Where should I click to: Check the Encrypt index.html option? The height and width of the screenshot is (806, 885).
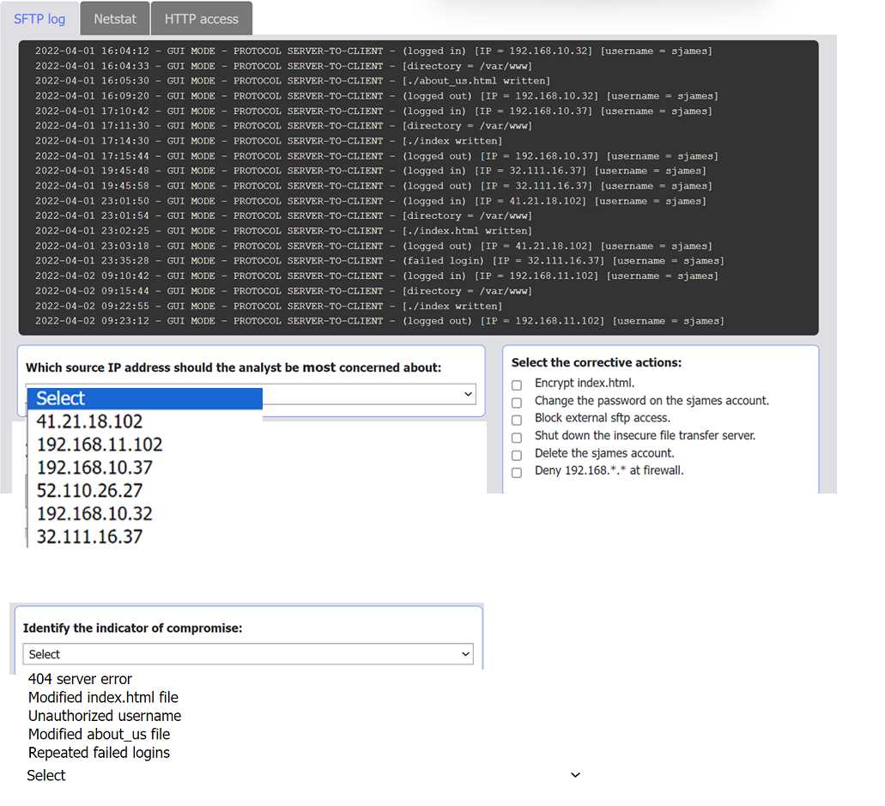(x=517, y=385)
